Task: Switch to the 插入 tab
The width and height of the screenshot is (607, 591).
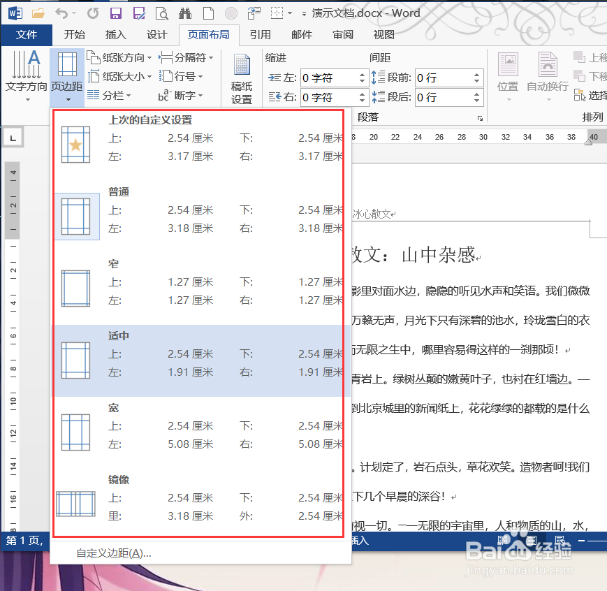Action: pos(116,35)
